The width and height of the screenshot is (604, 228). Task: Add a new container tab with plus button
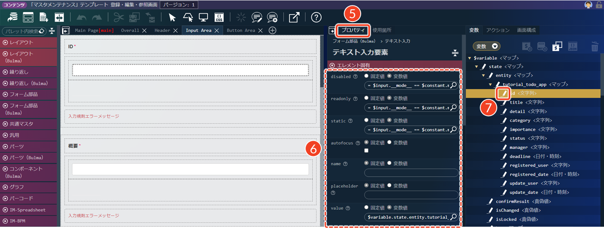pos(273,31)
